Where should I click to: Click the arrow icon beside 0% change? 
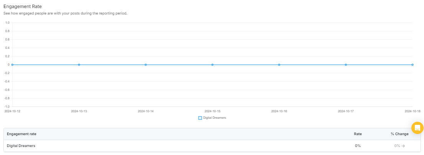(403, 146)
